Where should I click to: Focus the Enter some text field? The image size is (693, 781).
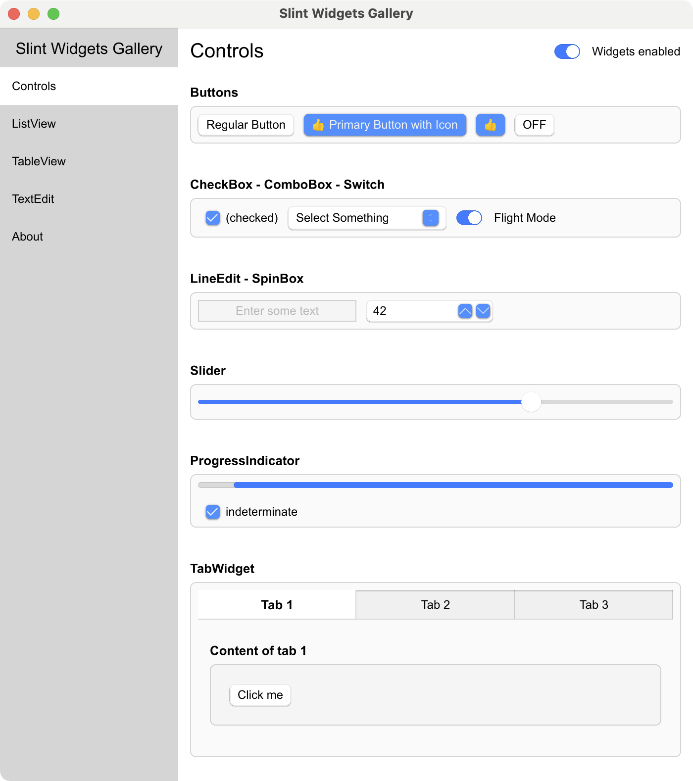point(277,311)
